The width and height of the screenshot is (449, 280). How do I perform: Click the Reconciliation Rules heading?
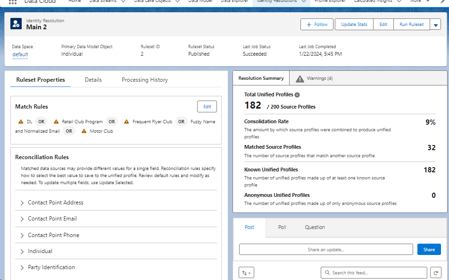pos(42,157)
